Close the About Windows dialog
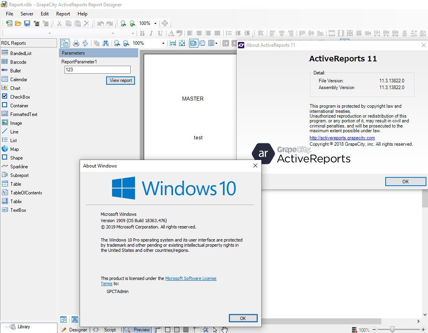Viewport: 428px width, 333px height. click(x=255, y=166)
